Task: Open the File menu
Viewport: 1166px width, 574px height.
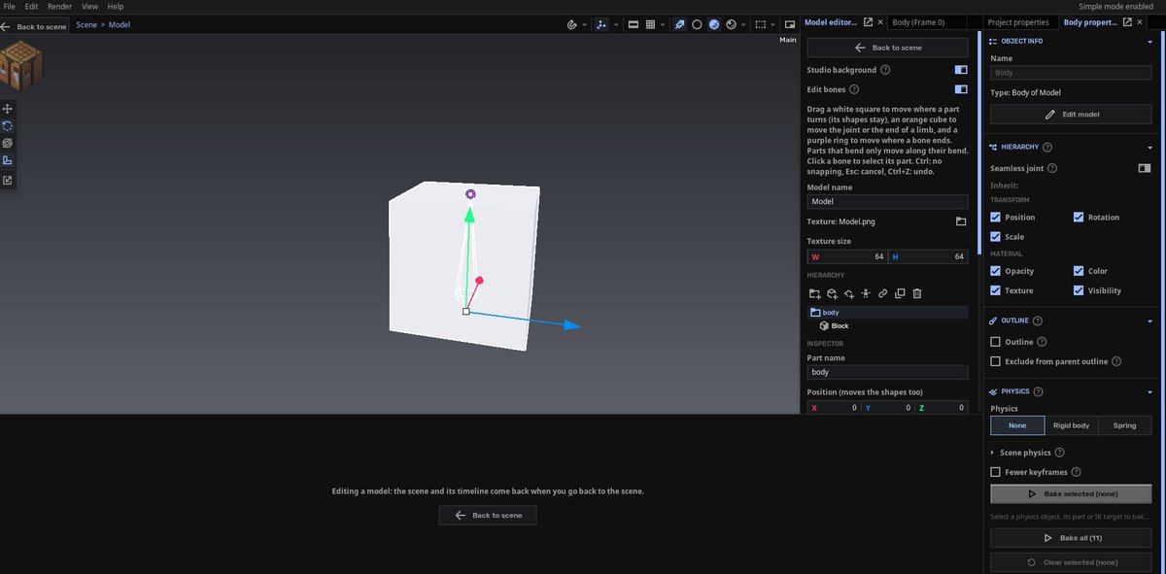Action: [x=9, y=6]
